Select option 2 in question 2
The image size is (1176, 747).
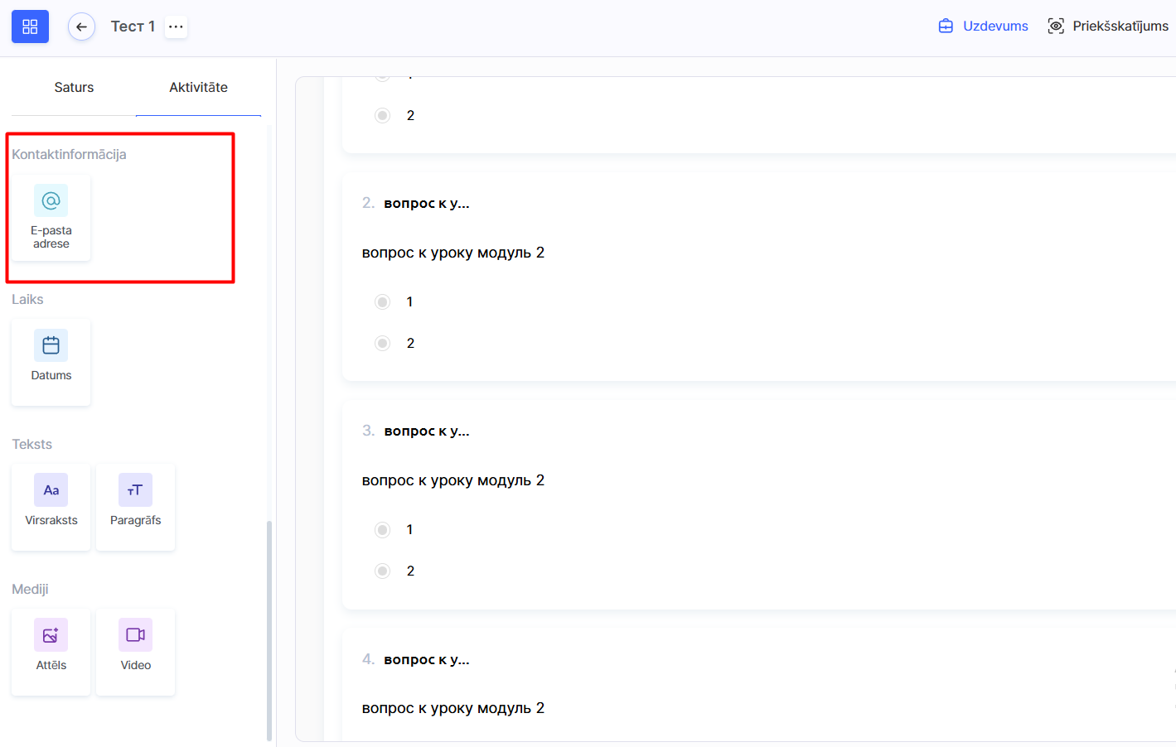tap(382, 343)
